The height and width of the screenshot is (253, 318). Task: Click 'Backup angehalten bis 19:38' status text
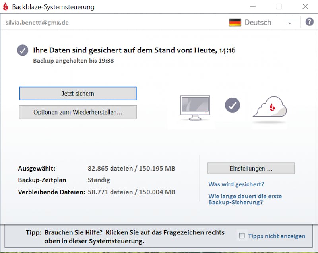coord(74,61)
